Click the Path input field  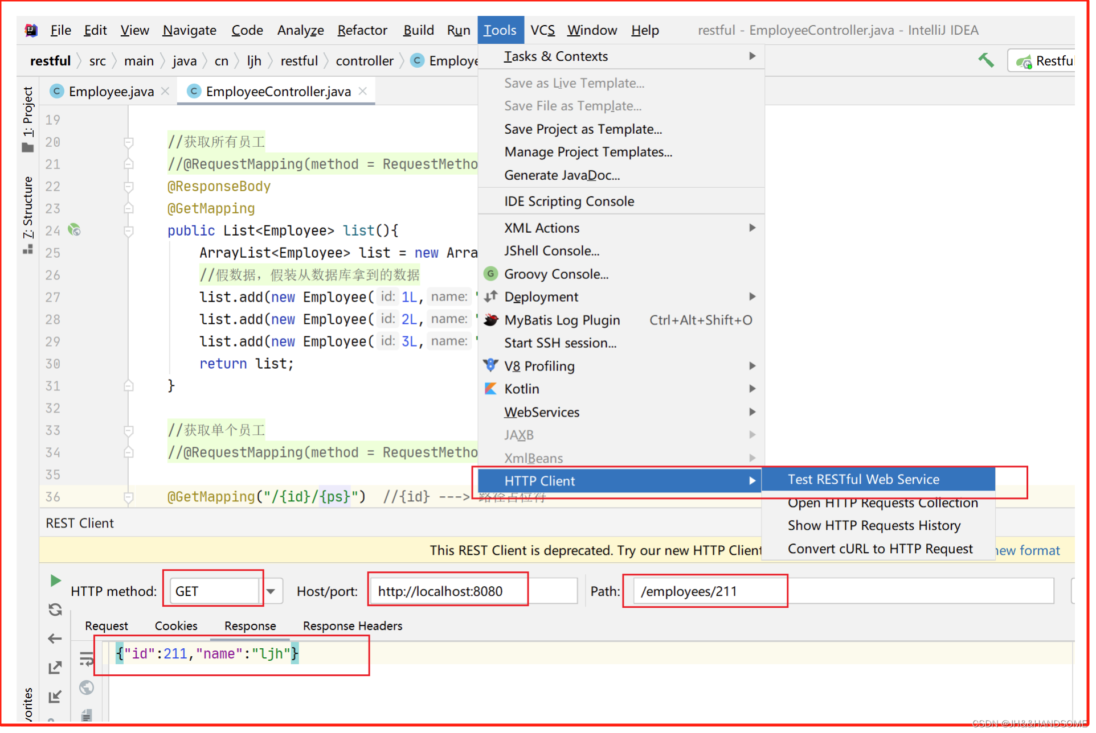point(844,591)
